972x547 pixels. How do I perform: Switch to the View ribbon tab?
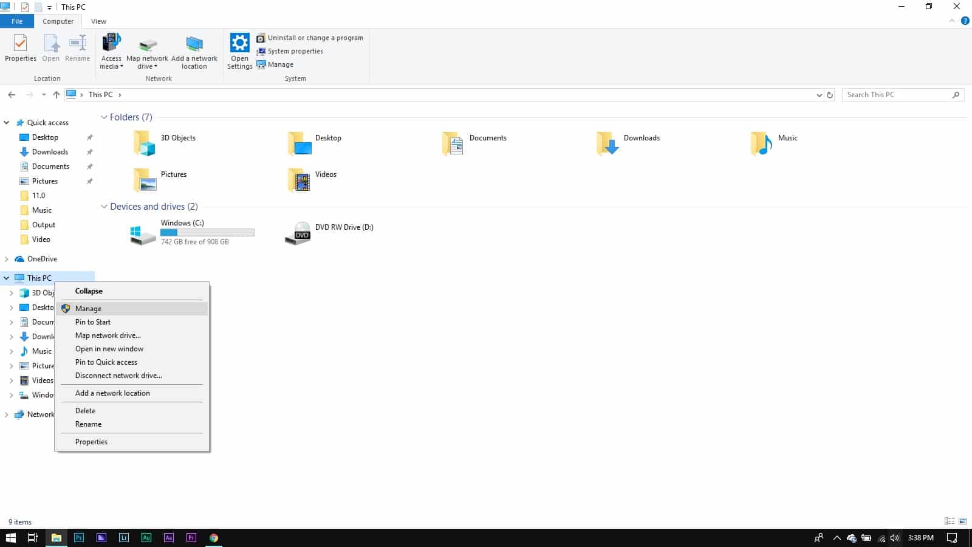(98, 21)
